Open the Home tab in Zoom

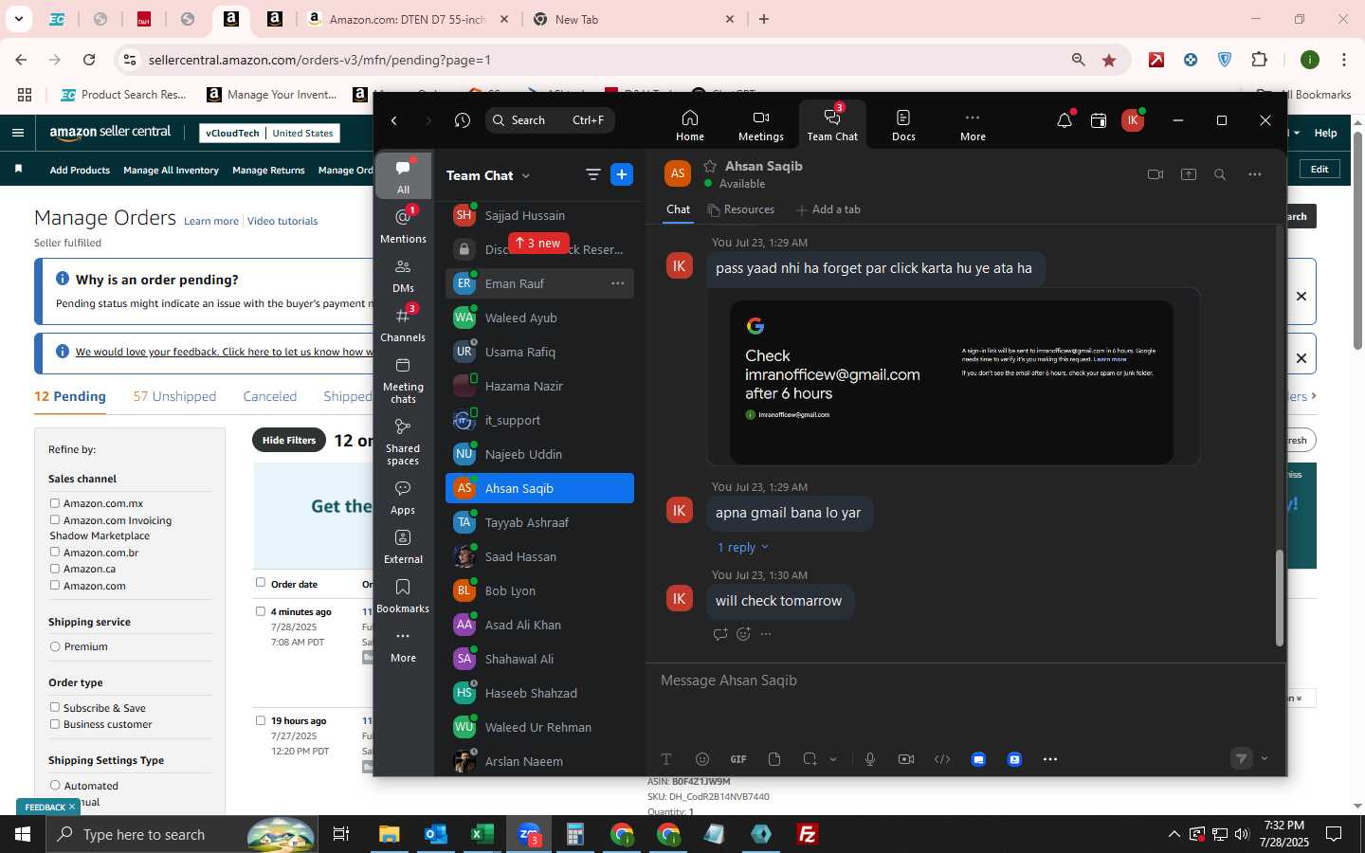pyautogui.click(x=689, y=125)
